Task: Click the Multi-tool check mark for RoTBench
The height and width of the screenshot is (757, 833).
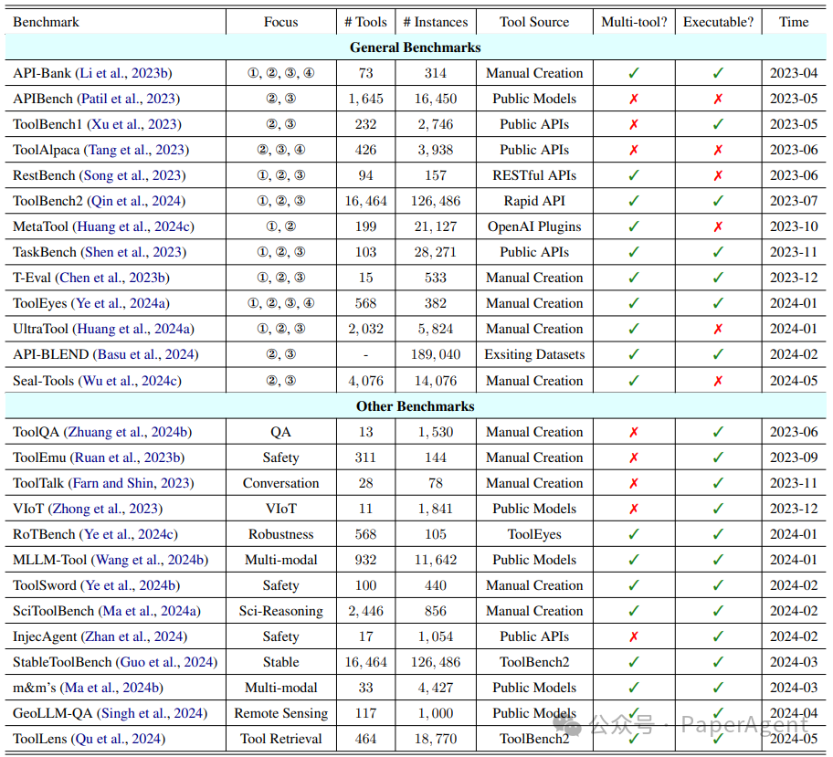Action: pos(634,534)
